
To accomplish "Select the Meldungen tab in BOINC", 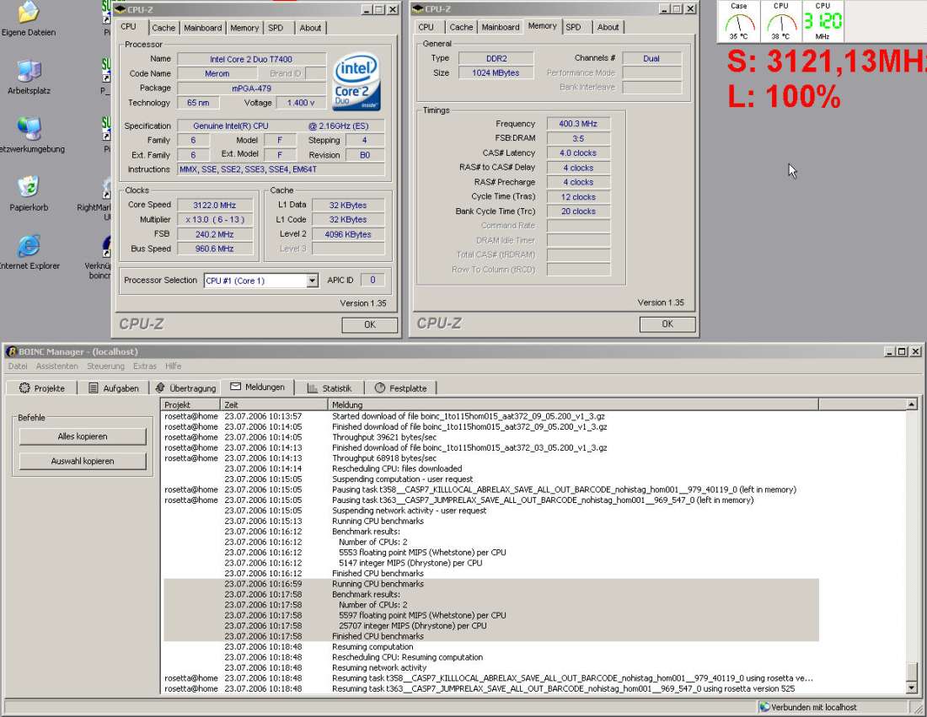I will 257,387.
